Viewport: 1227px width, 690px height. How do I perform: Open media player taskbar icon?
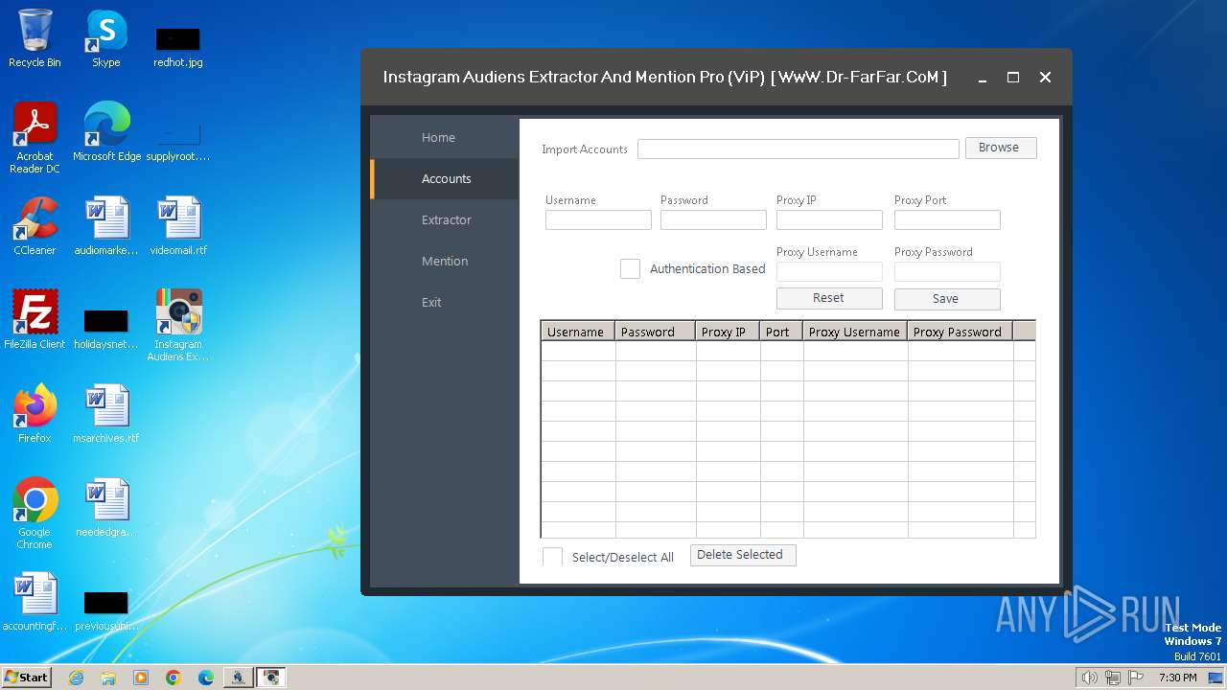pyautogui.click(x=141, y=678)
